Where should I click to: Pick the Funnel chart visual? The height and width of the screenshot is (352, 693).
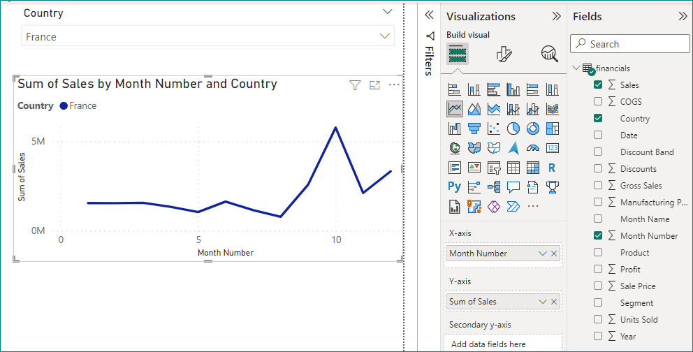click(x=474, y=129)
